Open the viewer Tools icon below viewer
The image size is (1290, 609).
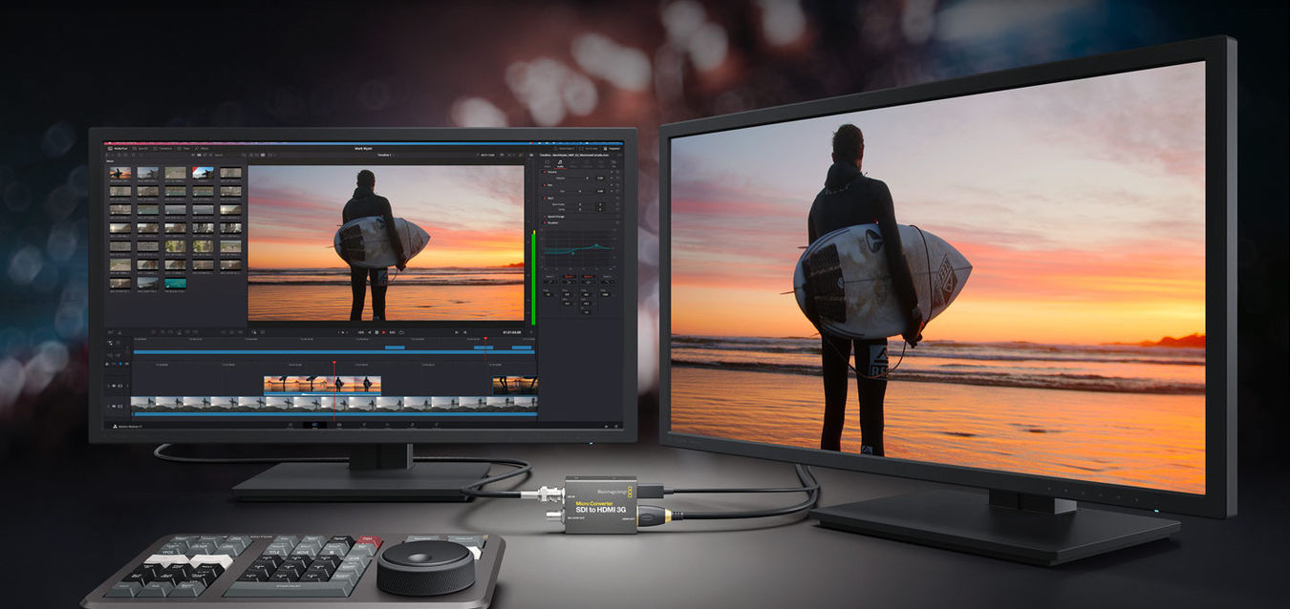tap(253, 332)
